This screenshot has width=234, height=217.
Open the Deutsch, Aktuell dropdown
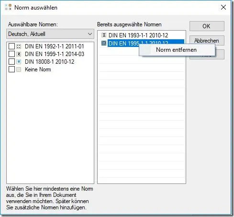[x=50, y=34]
